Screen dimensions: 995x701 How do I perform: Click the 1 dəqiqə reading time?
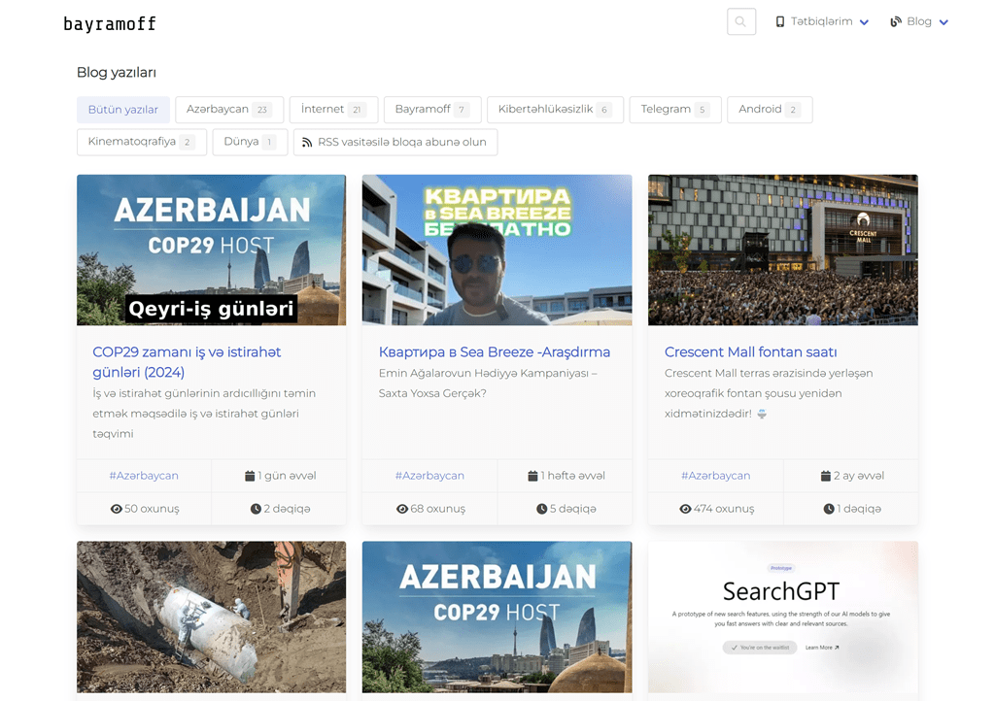[859, 509]
